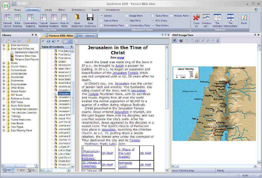Open the QuickVerse application orb menu
The width and height of the screenshot is (262, 178).
point(6,6)
